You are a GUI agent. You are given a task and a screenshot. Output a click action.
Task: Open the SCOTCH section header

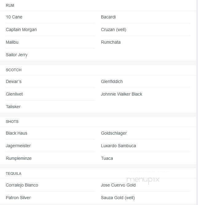click(x=14, y=70)
